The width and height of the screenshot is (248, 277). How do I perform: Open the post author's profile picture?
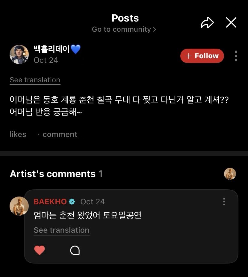[19, 54]
